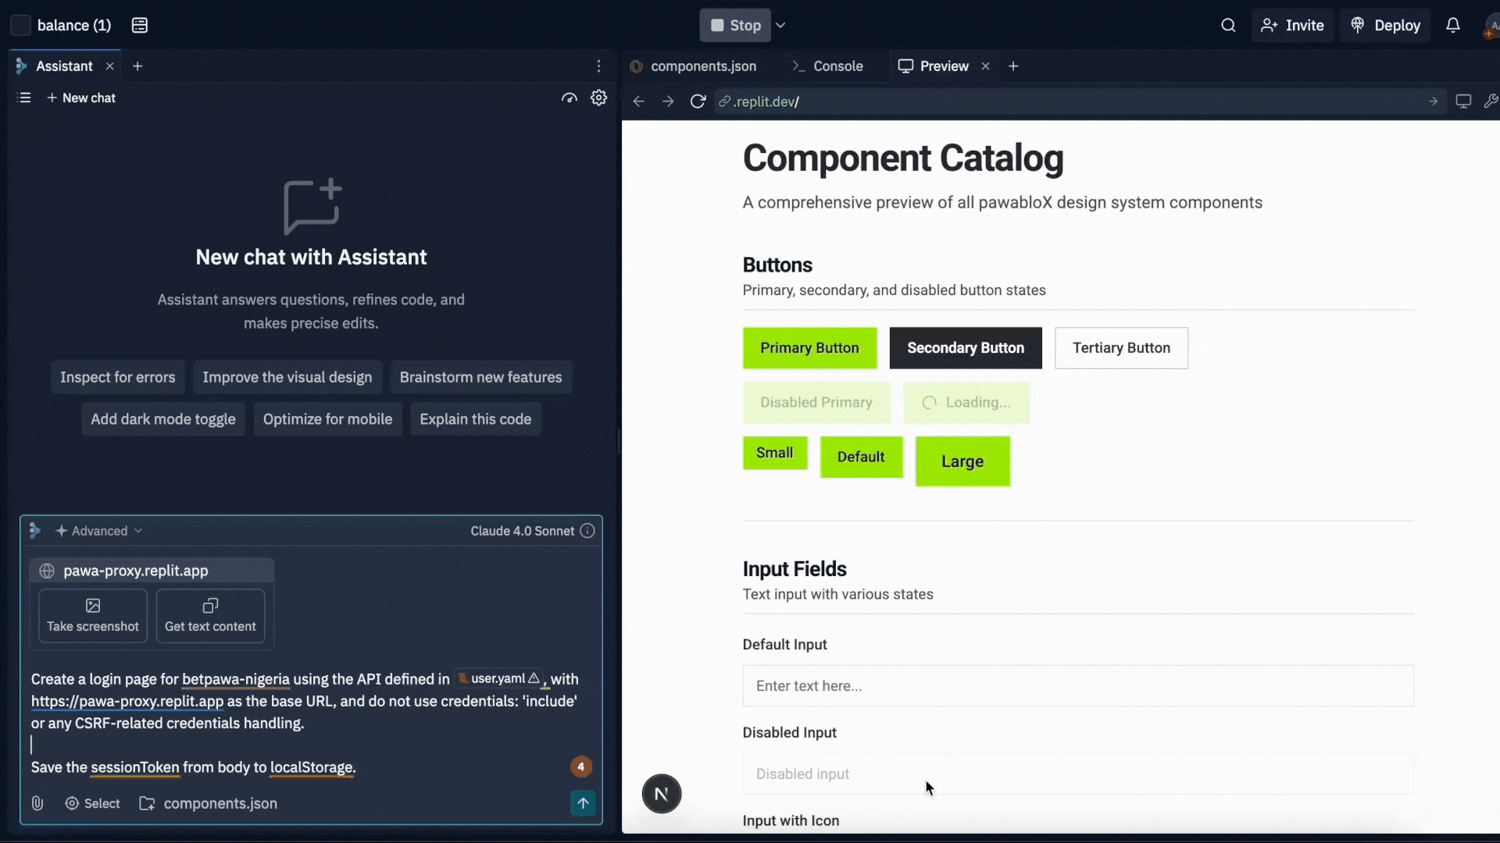Choose Explain this code suggestion
Screen dimensions: 1500x843
(x=475, y=419)
